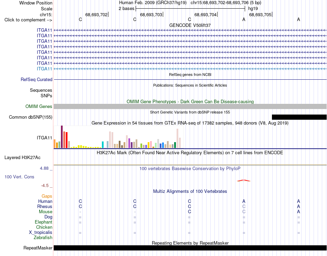
Task: Click the 68,693,703 coordinate label
Action: (x=151, y=14)
